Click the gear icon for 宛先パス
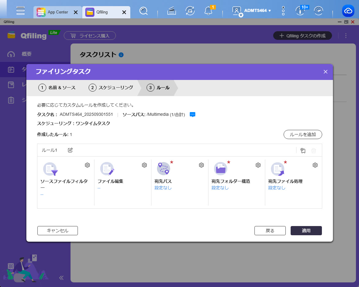 201,165
